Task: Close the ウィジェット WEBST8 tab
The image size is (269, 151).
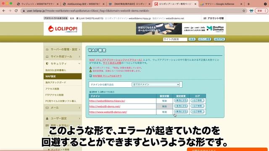Action: 58,4
